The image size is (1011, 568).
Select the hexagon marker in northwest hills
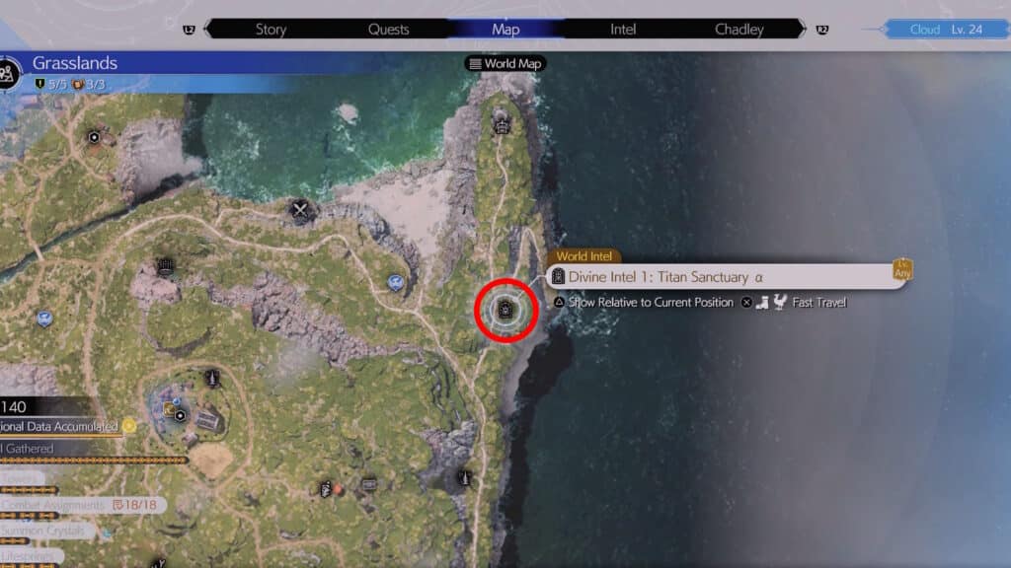(x=94, y=137)
